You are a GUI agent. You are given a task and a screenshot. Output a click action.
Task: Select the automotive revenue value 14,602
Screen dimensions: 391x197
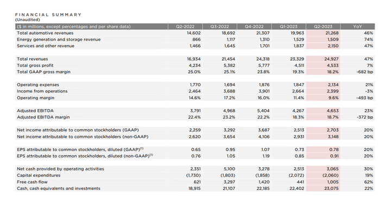point(194,33)
